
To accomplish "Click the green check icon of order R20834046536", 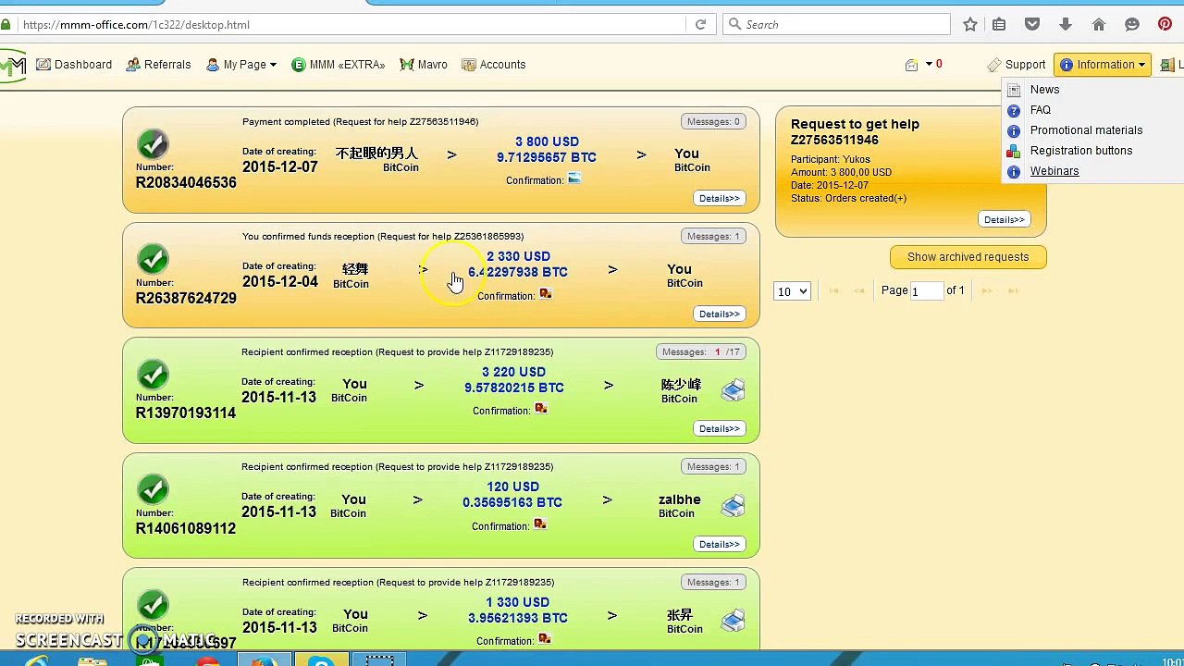I will pyautogui.click(x=153, y=144).
